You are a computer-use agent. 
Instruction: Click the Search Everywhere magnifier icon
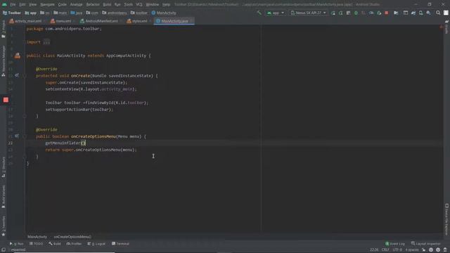point(438,13)
